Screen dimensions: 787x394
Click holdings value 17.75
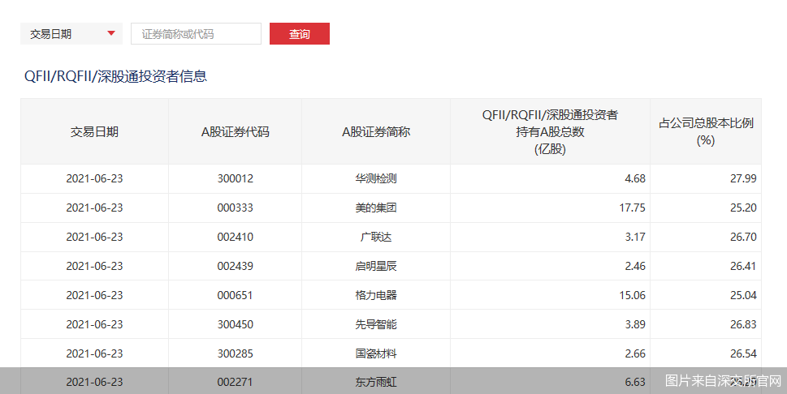coord(633,208)
